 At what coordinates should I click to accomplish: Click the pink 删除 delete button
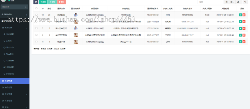coord(62,2)
